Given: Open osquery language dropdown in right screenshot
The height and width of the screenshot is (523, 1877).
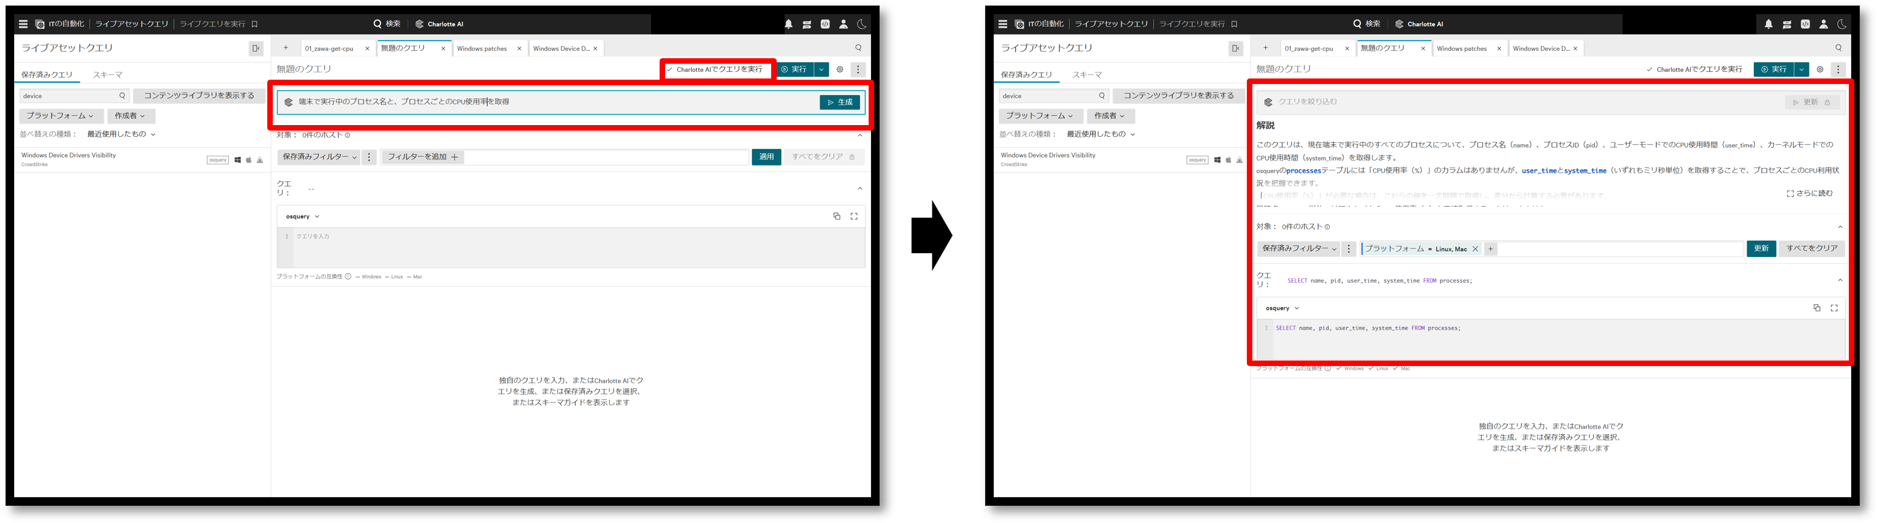Looking at the screenshot, I should click(x=1282, y=308).
